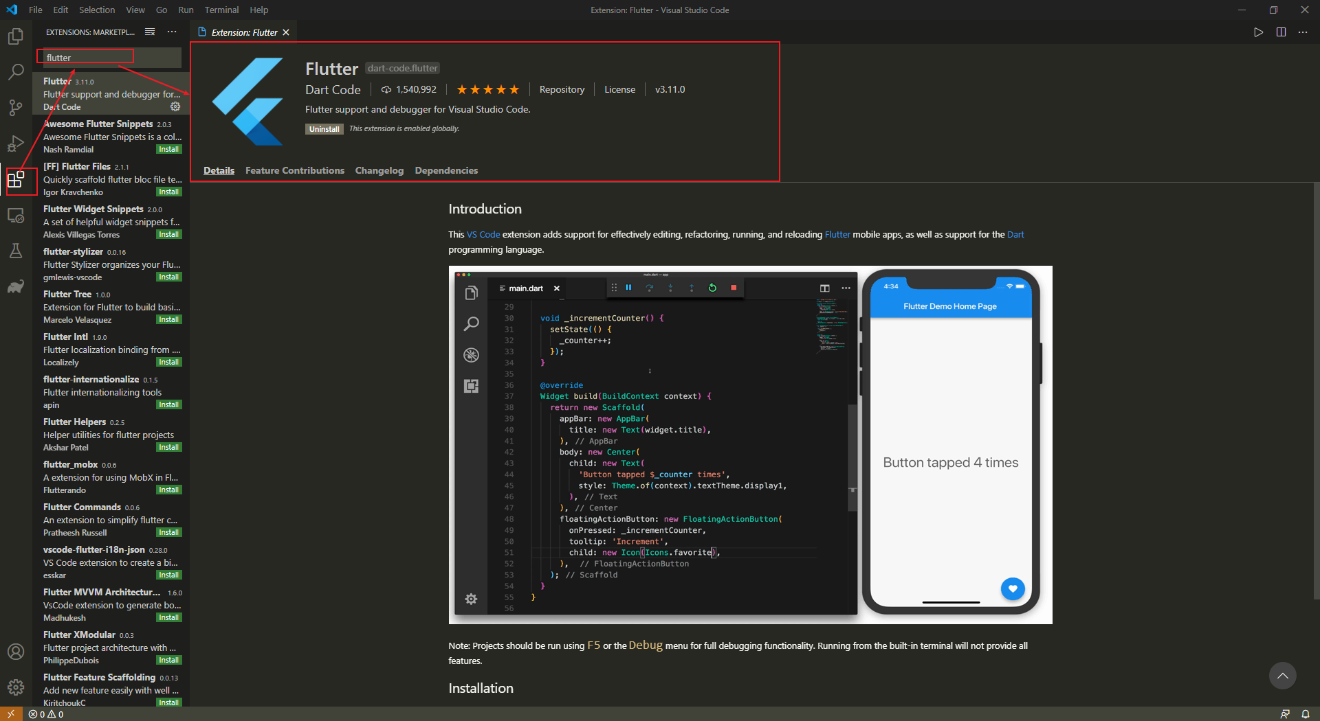Open the Terminal menu
Screen dimensions: 1320x721
pos(221,10)
